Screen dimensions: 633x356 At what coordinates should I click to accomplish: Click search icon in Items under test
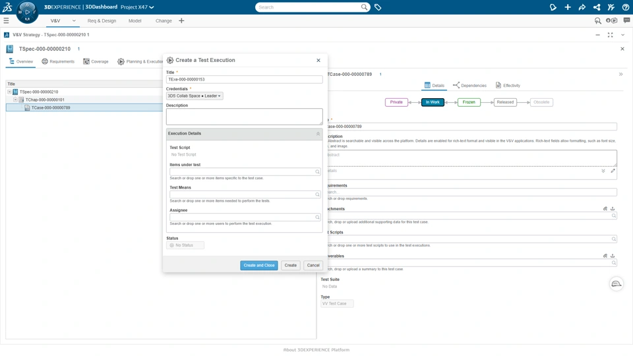point(317,171)
